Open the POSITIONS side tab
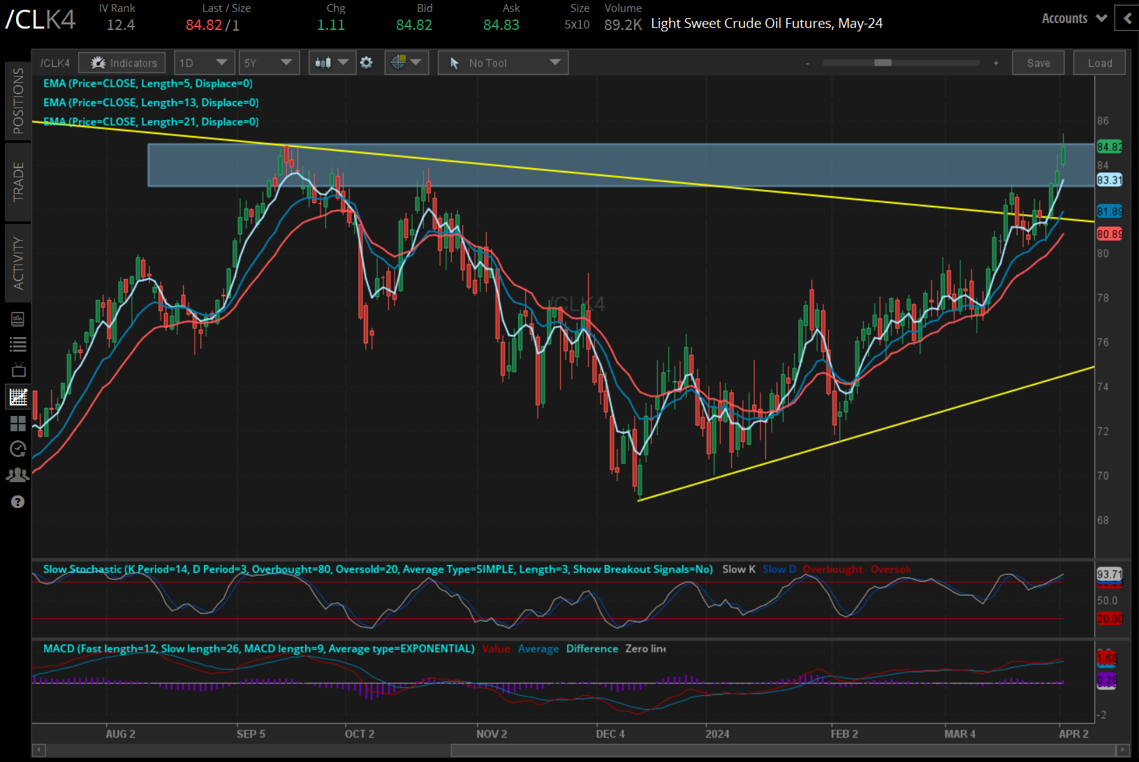Viewport: 1139px width, 762px height. tap(18, 100)
